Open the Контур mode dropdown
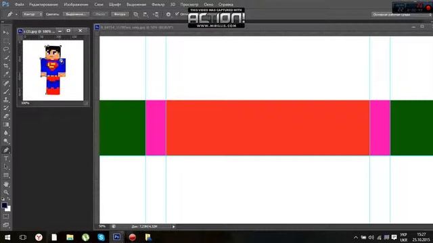This screenshot has height=243, width=433. tap(32, 14)
